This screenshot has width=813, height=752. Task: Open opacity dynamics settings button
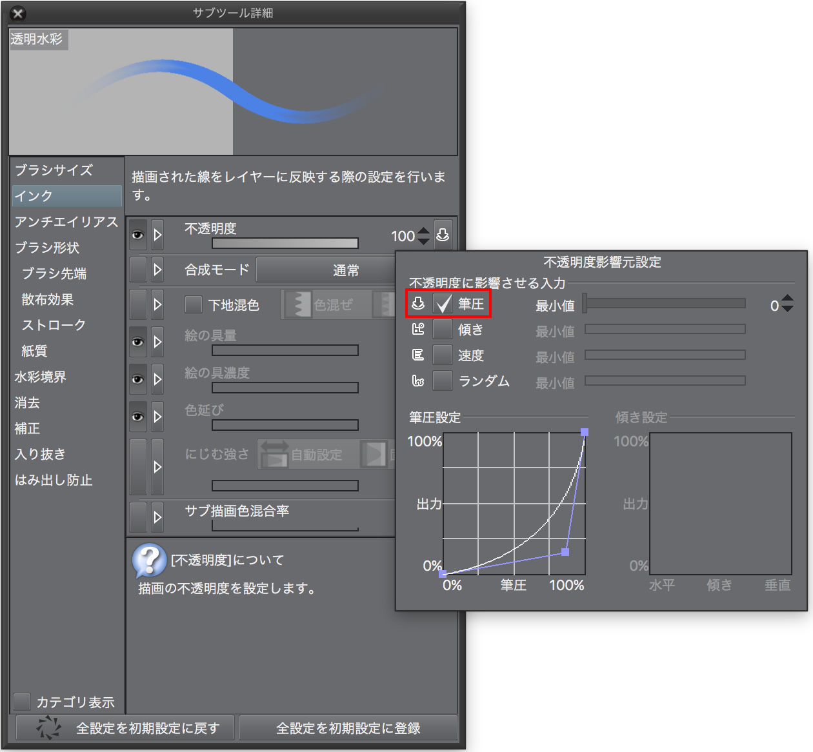point(443,235)
